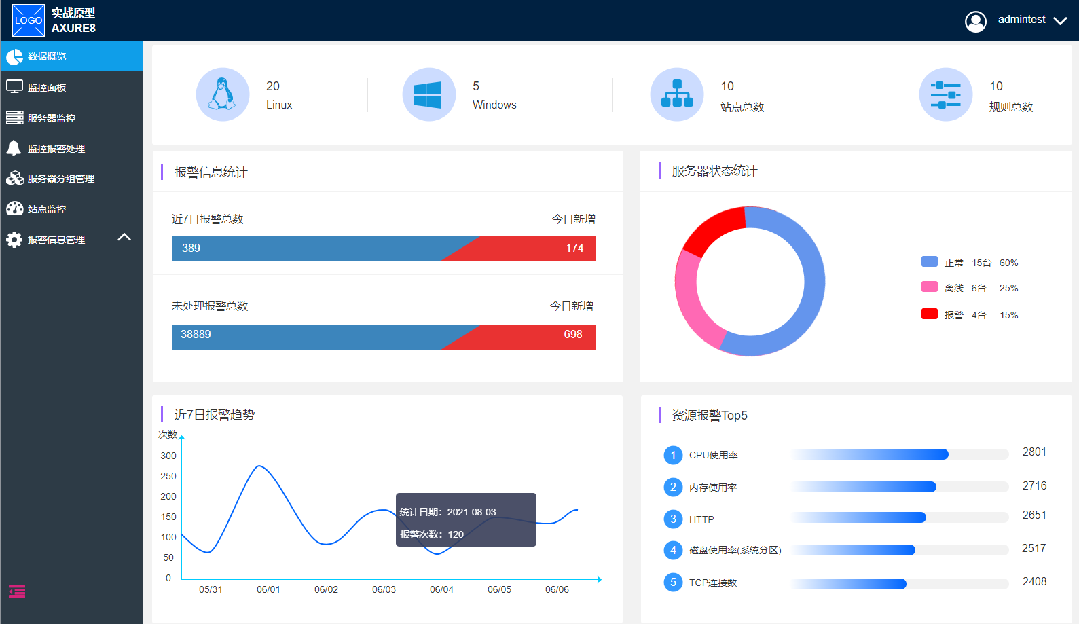Click the number 5 badge for TCP连接数
Screen dimensions: 1079x624
tap(673, 583)
